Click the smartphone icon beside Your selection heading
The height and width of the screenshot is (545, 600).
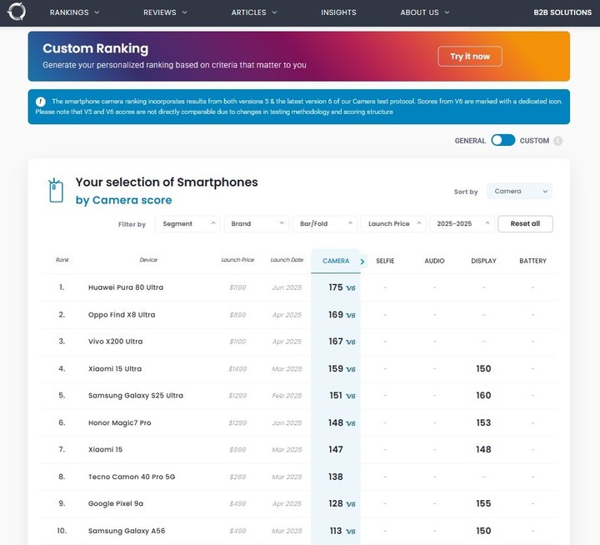(56, 190)
